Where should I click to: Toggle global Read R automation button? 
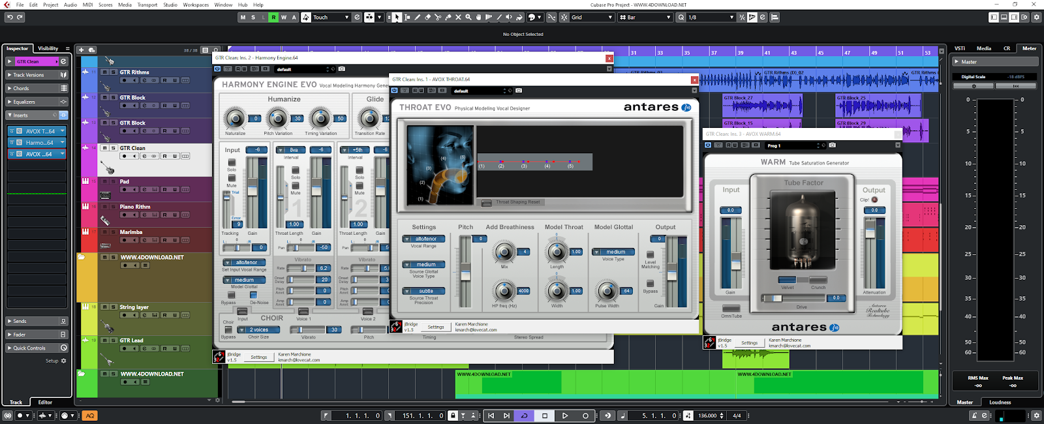273,17
